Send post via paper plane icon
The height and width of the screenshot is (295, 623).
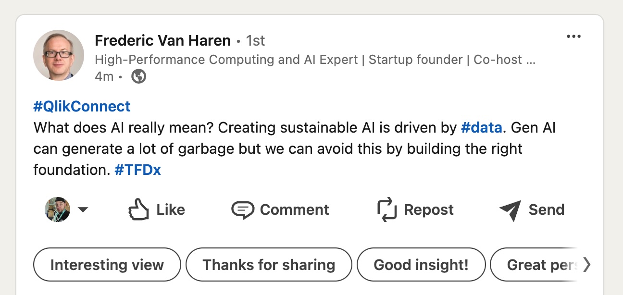point(510,210)
